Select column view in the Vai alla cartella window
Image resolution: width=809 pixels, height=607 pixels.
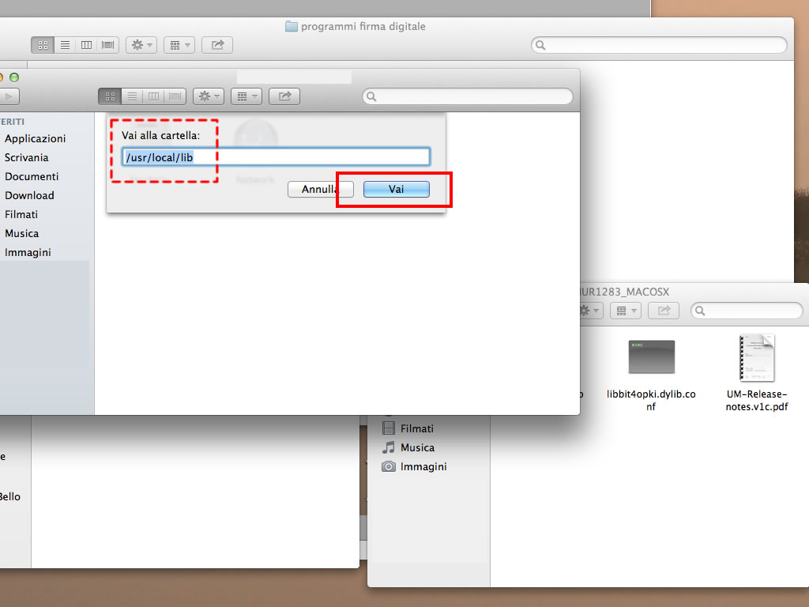pos(153,96)
